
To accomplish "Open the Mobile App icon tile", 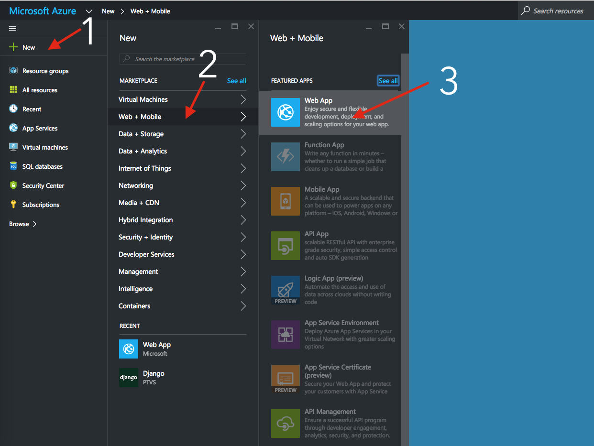I will point(286,201).
